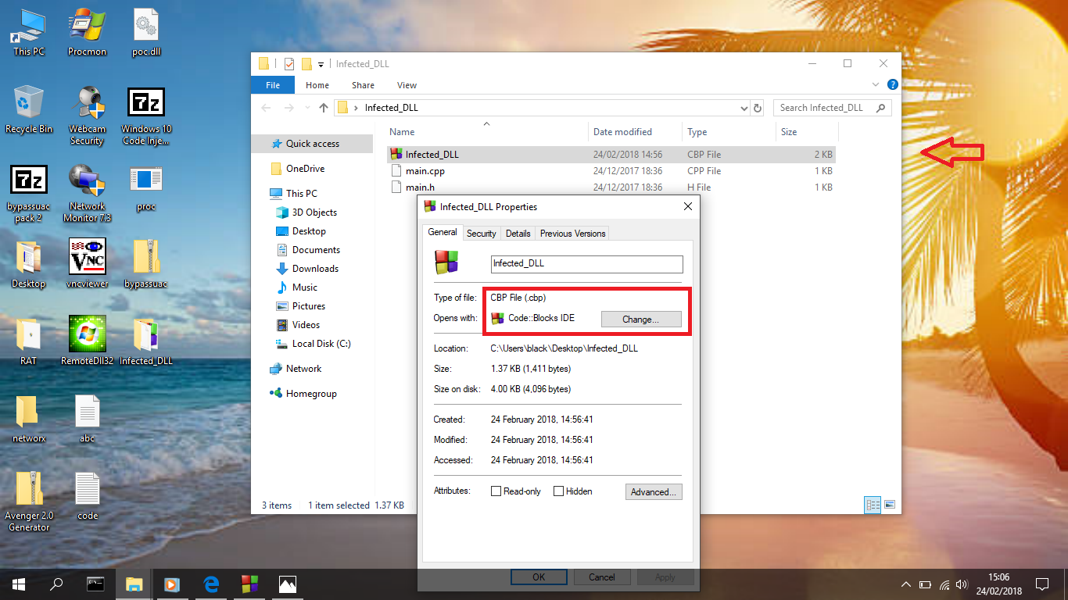Click the Search Infected_DLL box

[832, 108]
